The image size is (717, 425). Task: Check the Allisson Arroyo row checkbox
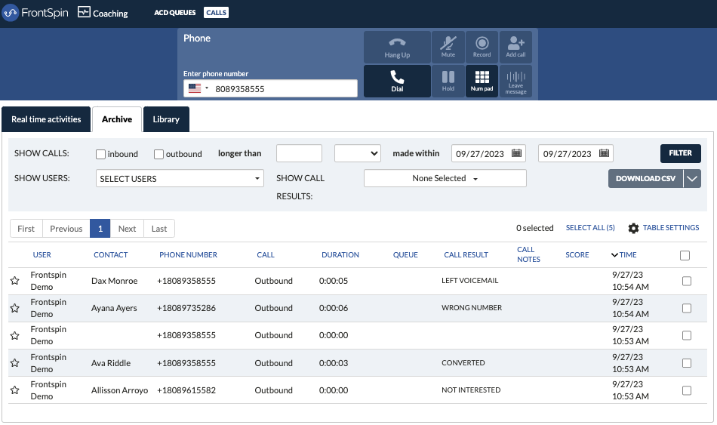click(x=686, y=390)
